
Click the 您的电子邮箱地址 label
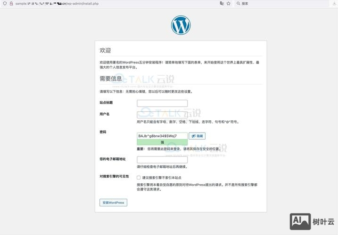coord(113,159)
